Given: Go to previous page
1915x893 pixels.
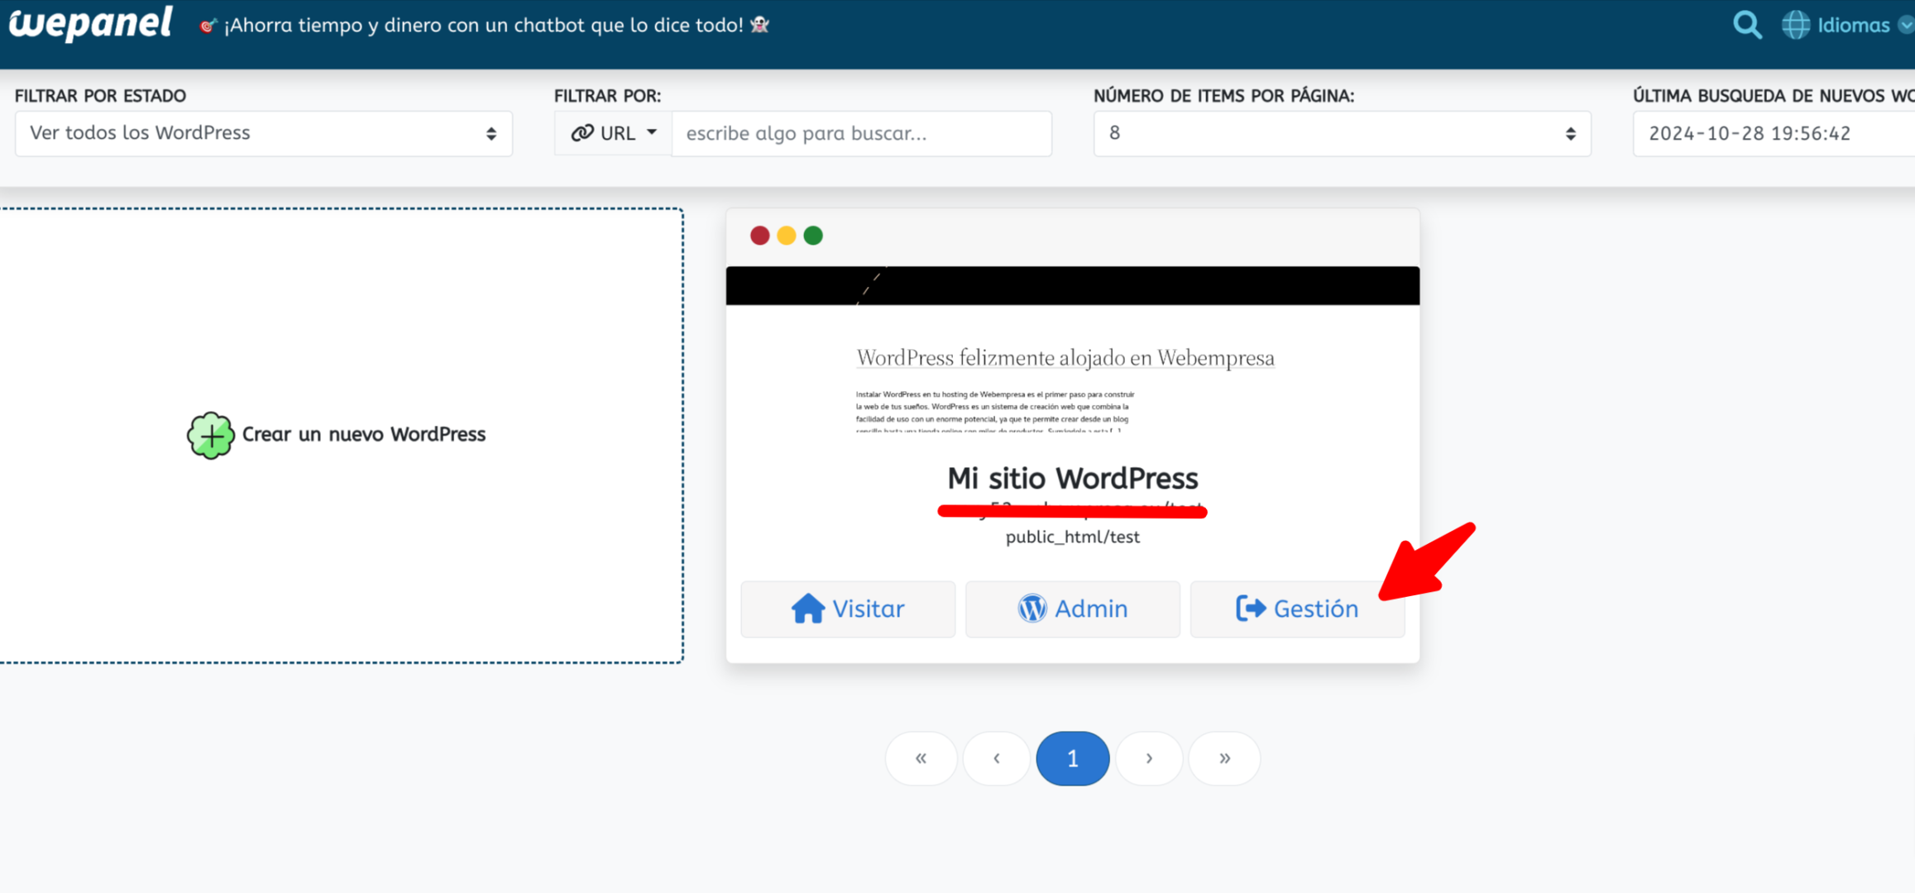Looking at the screenshot, I should [997, 758].
